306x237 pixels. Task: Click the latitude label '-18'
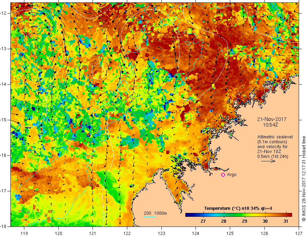[x=4, y=227]
